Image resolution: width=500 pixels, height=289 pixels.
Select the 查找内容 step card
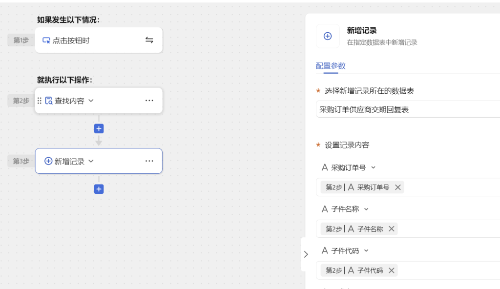[99, 101]
